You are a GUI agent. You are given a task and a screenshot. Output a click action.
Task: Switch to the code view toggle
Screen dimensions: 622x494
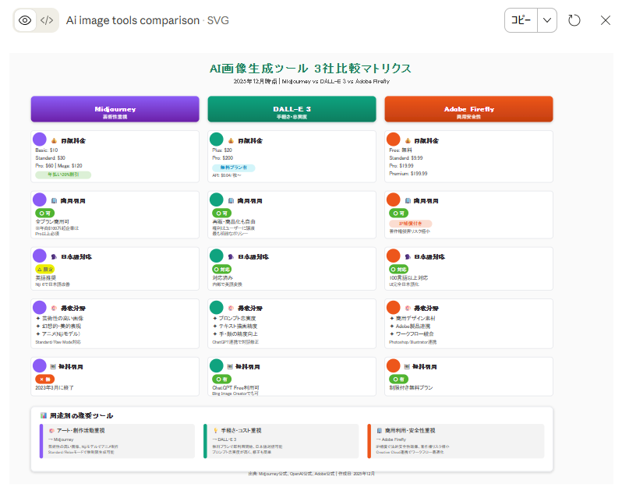[47, 20]
